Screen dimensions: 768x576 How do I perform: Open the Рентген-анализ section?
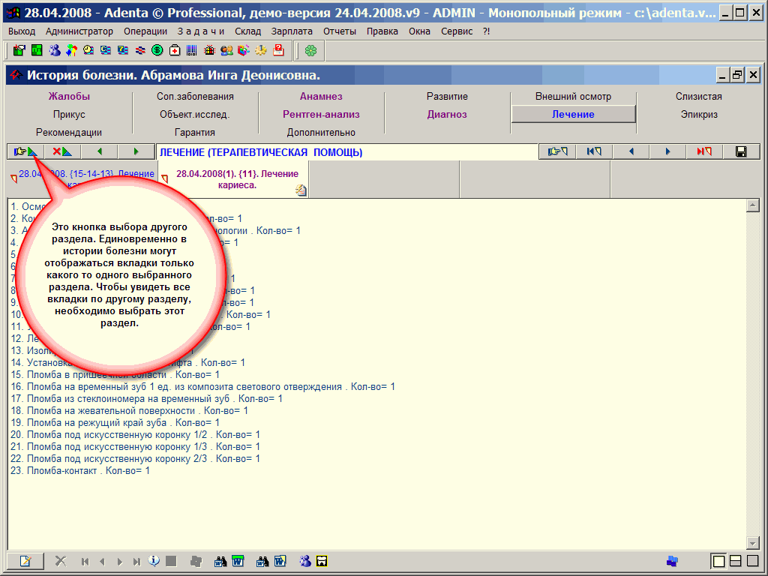point(321,115)
